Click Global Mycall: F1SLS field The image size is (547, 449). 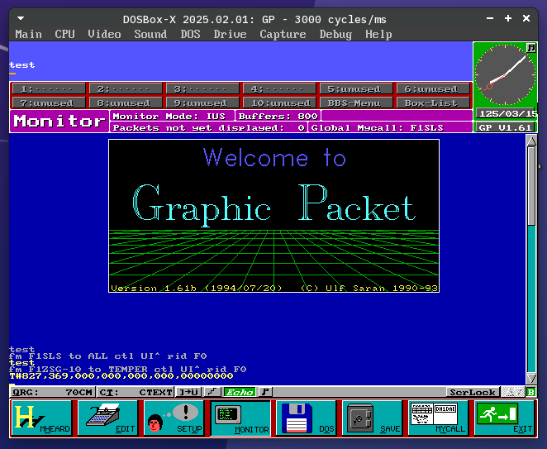[x=390, y=128]
